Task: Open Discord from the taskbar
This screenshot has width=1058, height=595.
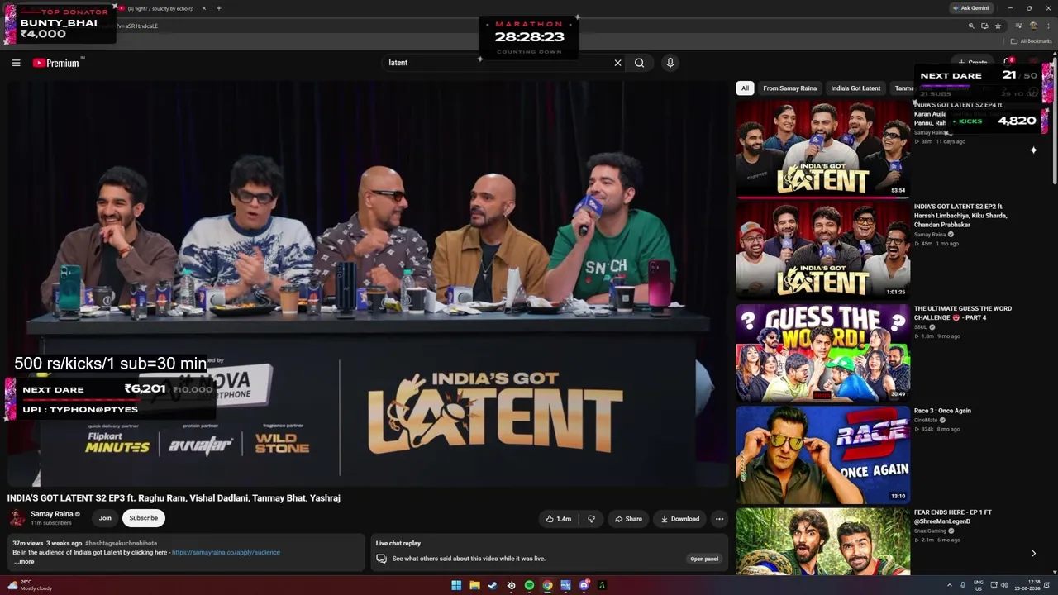Action: pos(584,586)
